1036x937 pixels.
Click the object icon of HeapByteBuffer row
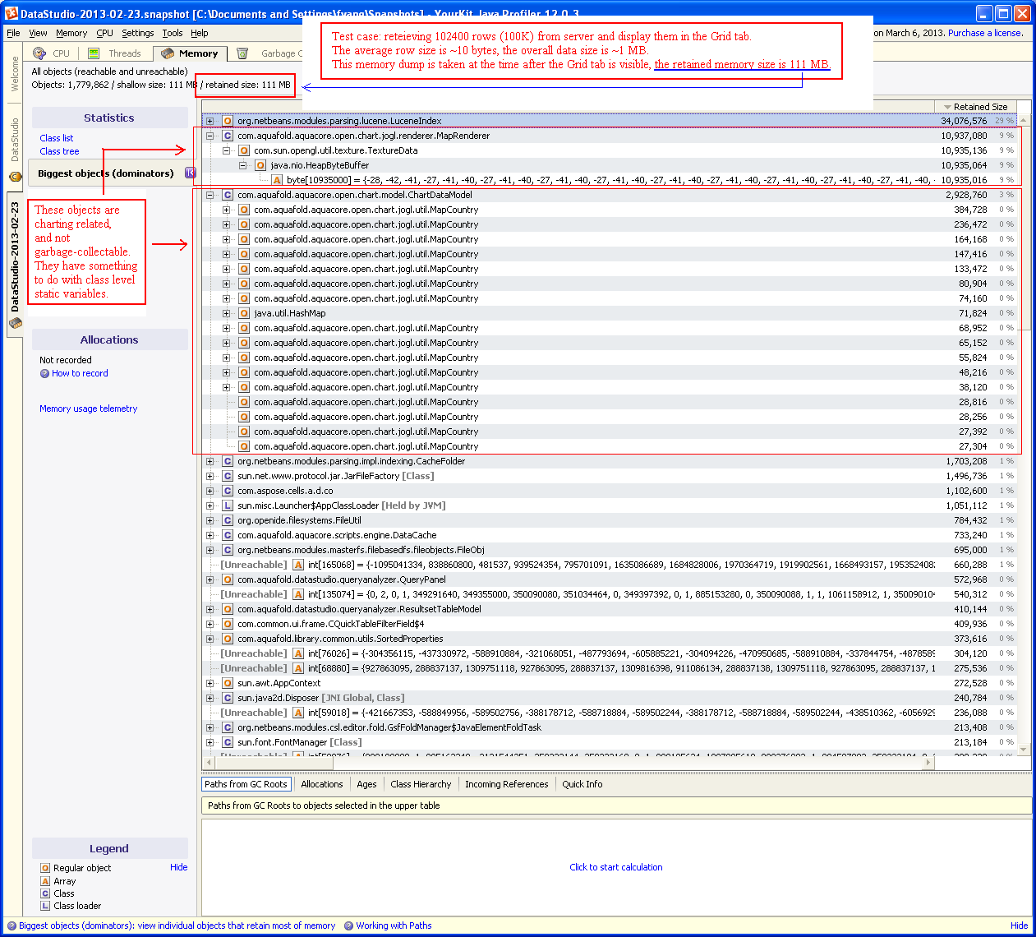point(260,165)
